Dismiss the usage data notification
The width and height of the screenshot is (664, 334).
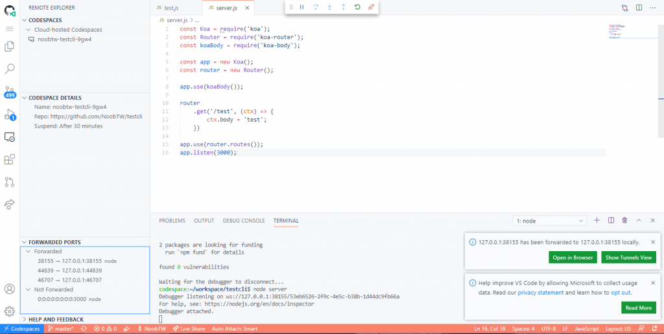tap(652, 283)
